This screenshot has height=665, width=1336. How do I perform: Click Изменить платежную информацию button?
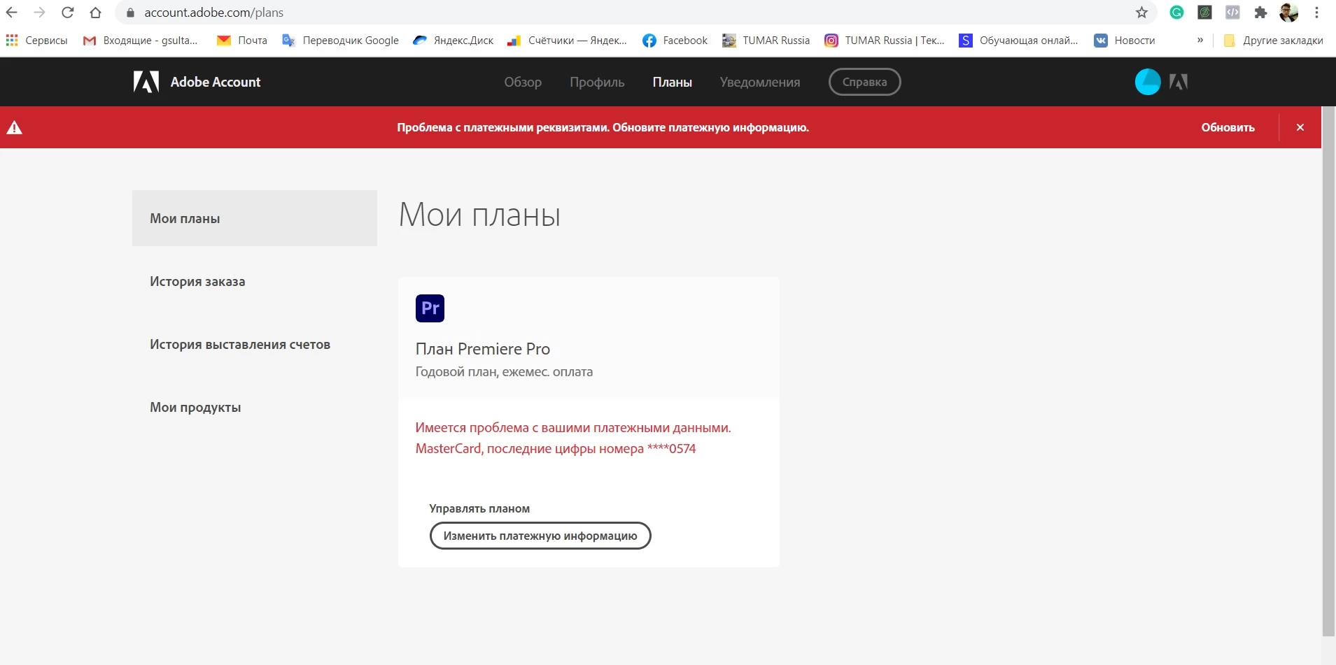click(x=540, y=536)
